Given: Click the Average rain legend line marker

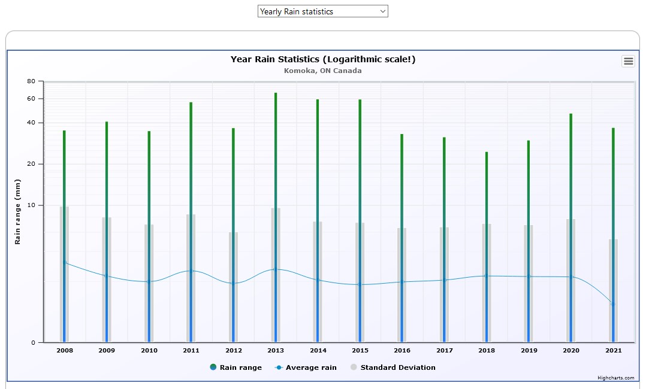Looking at the screenshot, I should 279,367.
